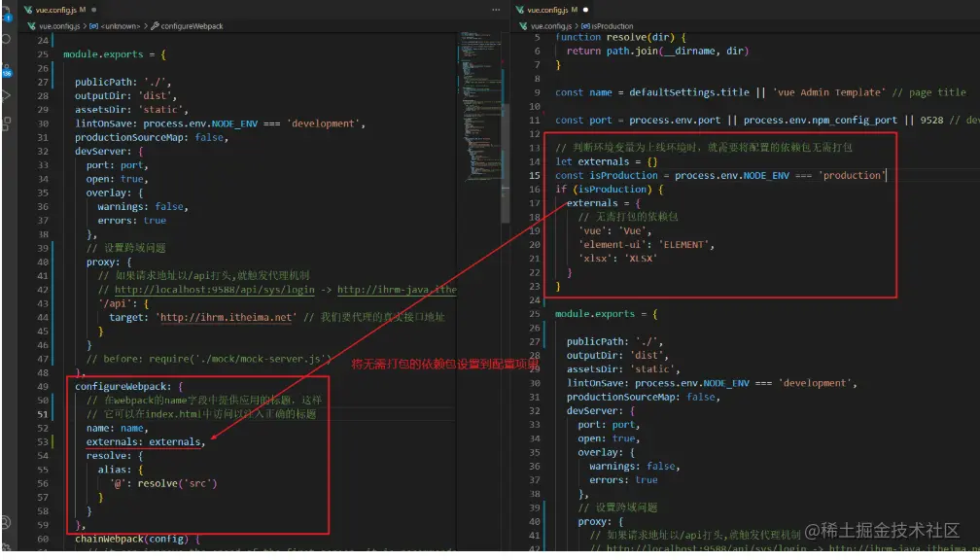Click 'let externals = {}' line
The height and width of the screenshot is (560, 980).
607,161
